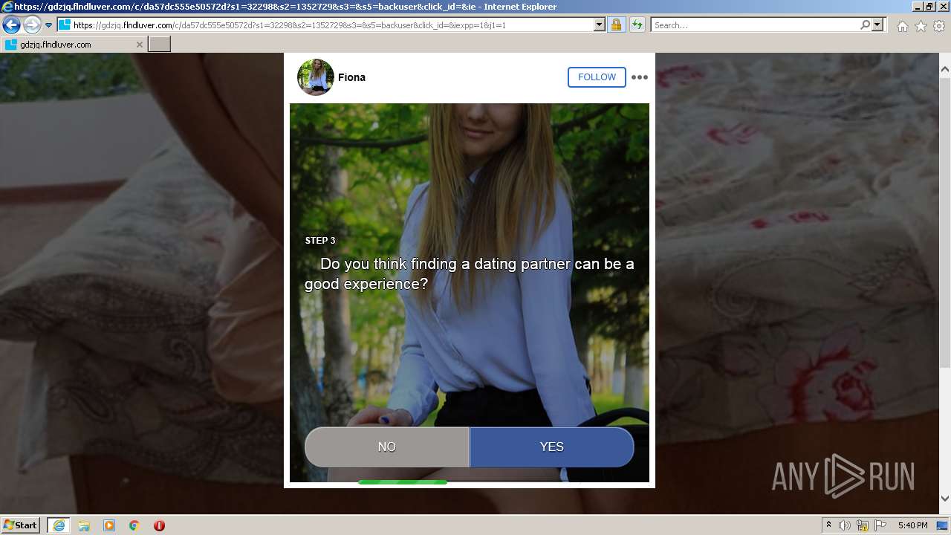This screenshot has height=535, width=951.
Task: Open the red Opera taskbar icon
Action: pyautogui.click(x=159, y=525)
